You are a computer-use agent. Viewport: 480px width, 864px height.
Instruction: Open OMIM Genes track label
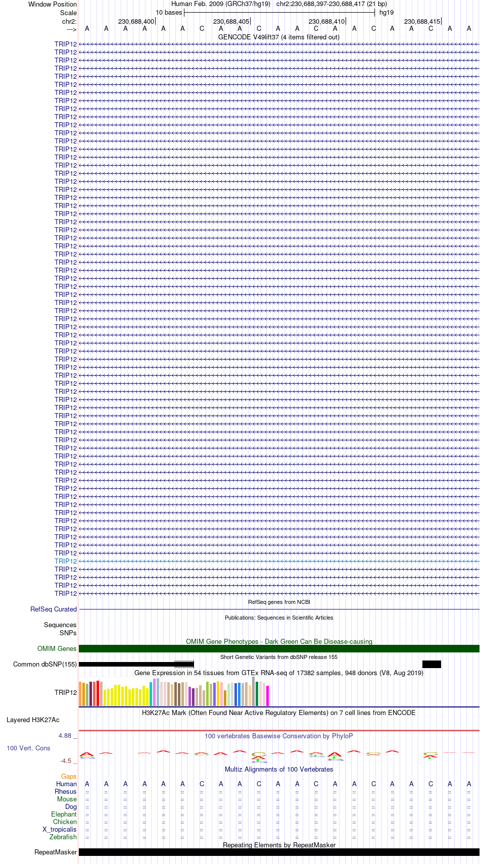click(x=57, y=648)
